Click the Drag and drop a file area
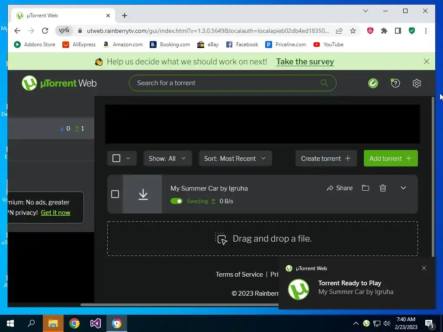443x332 pixels. tap(263, 239)
